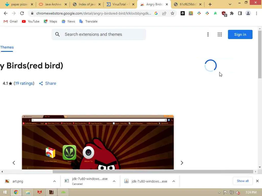The width and height of the screenshot is (262, 196).
Task: Toggle the browser side panel
Action: click(240, 13)
